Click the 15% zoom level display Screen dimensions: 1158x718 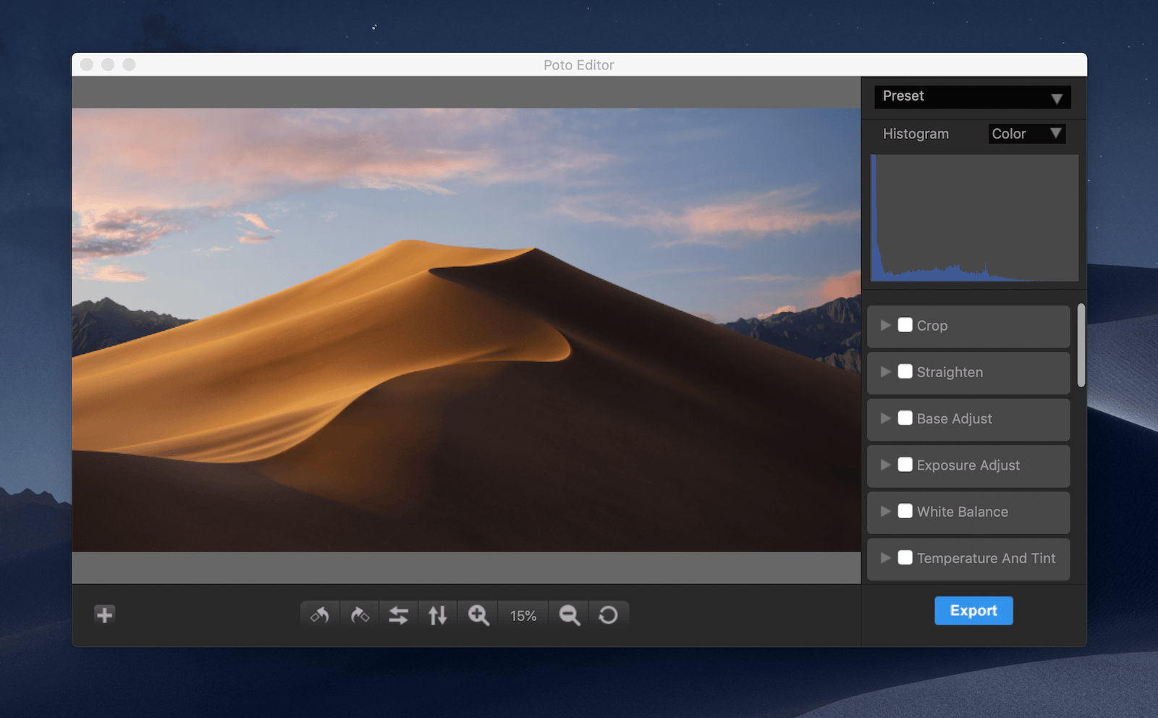pyautogui.click(x=523, y=616)
